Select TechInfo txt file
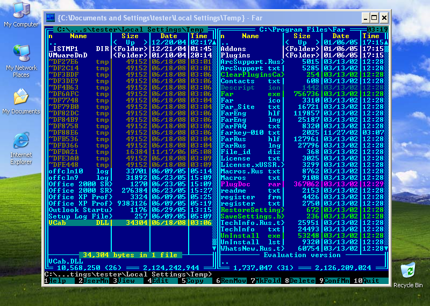Image resolution: width=430 pixels, height=306 pixels. click(302, 229)
